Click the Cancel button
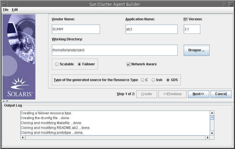The height and width of the screenshot is (149, 235). click(221, 94)
